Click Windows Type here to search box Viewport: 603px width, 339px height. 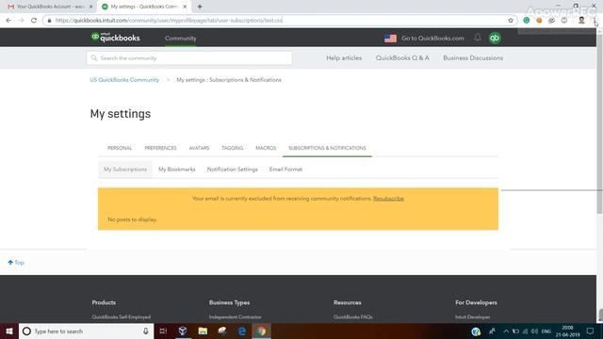86,331
